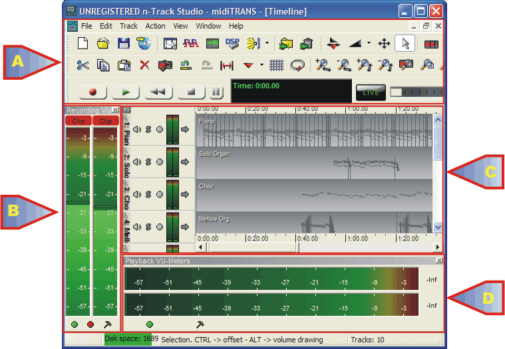Open the Action menu
Viewport: 505px width, 349px height.
click(x=155, y=26)
